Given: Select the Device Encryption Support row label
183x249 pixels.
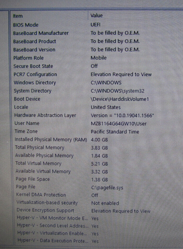Looking at the screenshot, I should [45, 210].
